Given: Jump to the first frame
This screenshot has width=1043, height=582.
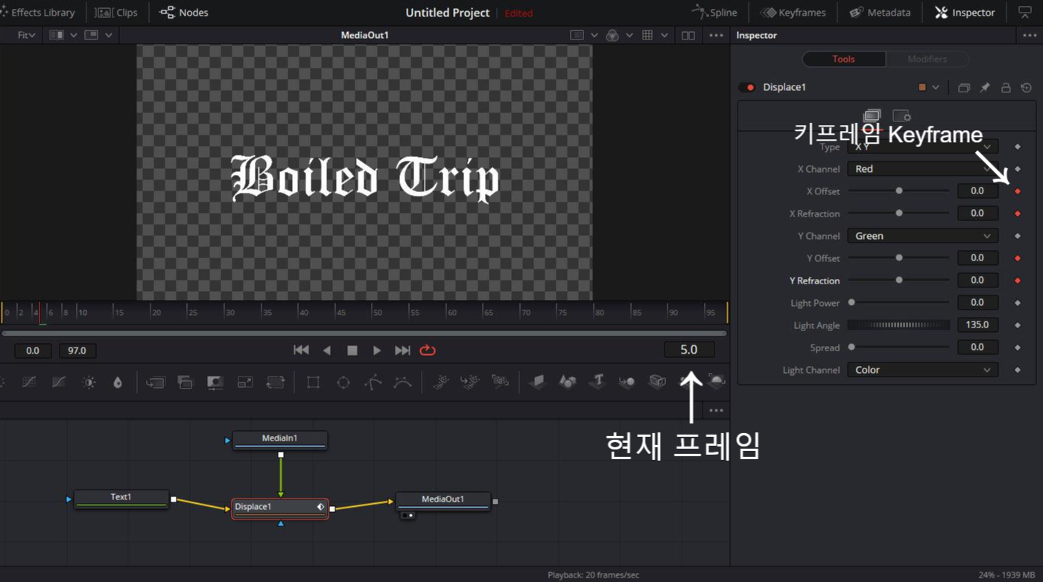Looking at the screenshot, I should coord(301,350).
